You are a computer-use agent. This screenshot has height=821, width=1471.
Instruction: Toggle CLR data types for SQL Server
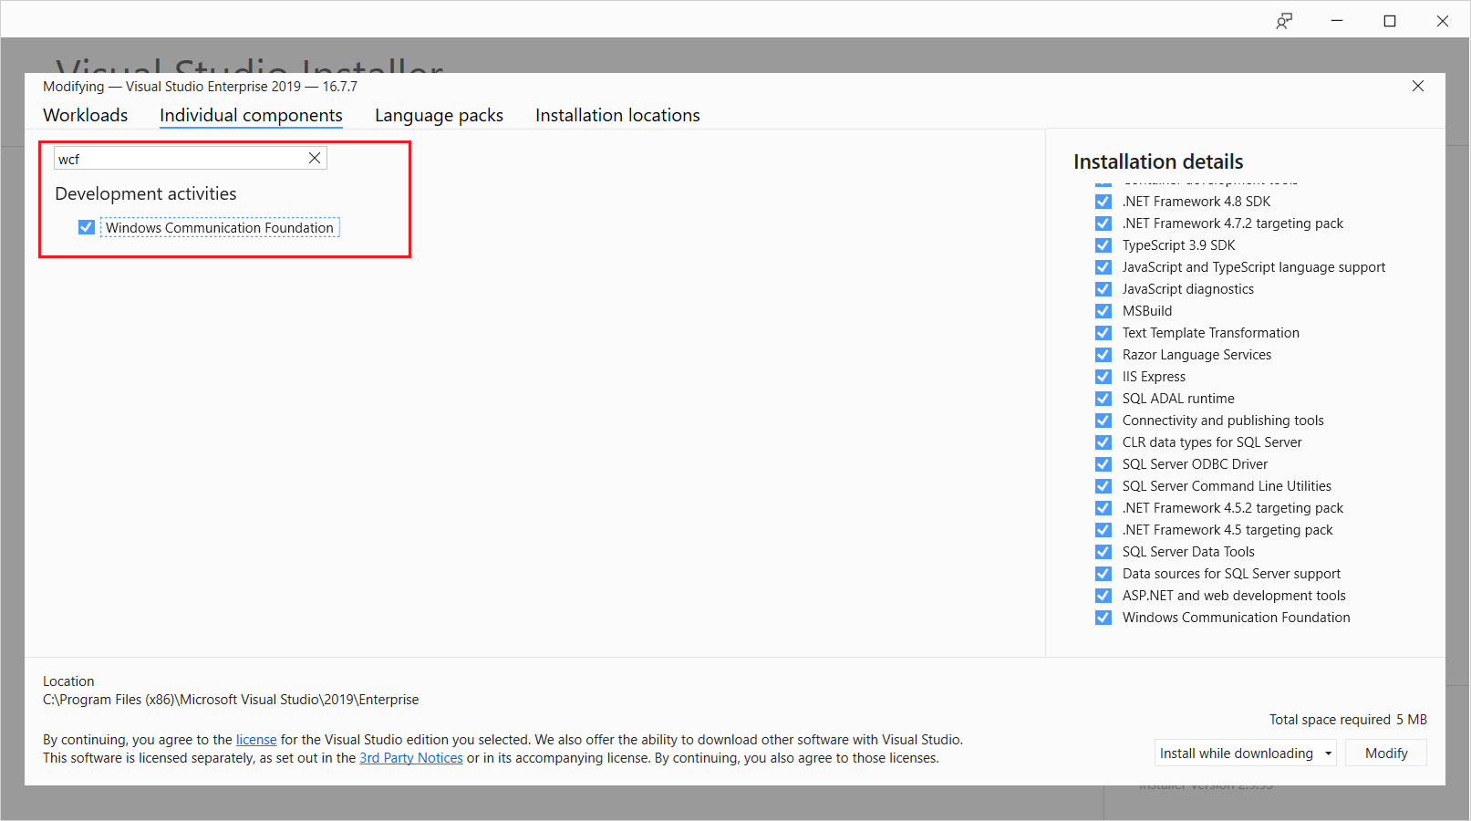(x=1103, y=442)
